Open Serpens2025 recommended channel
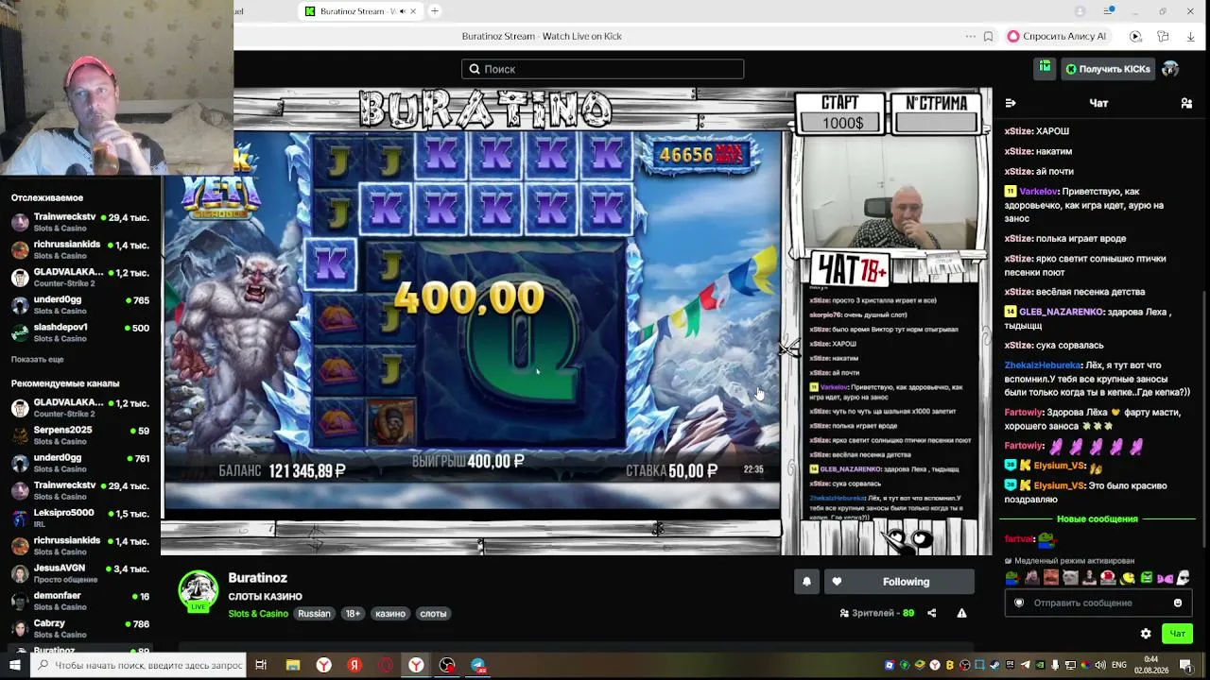This screenshot has width=1210, height=680. click(80, 434)
